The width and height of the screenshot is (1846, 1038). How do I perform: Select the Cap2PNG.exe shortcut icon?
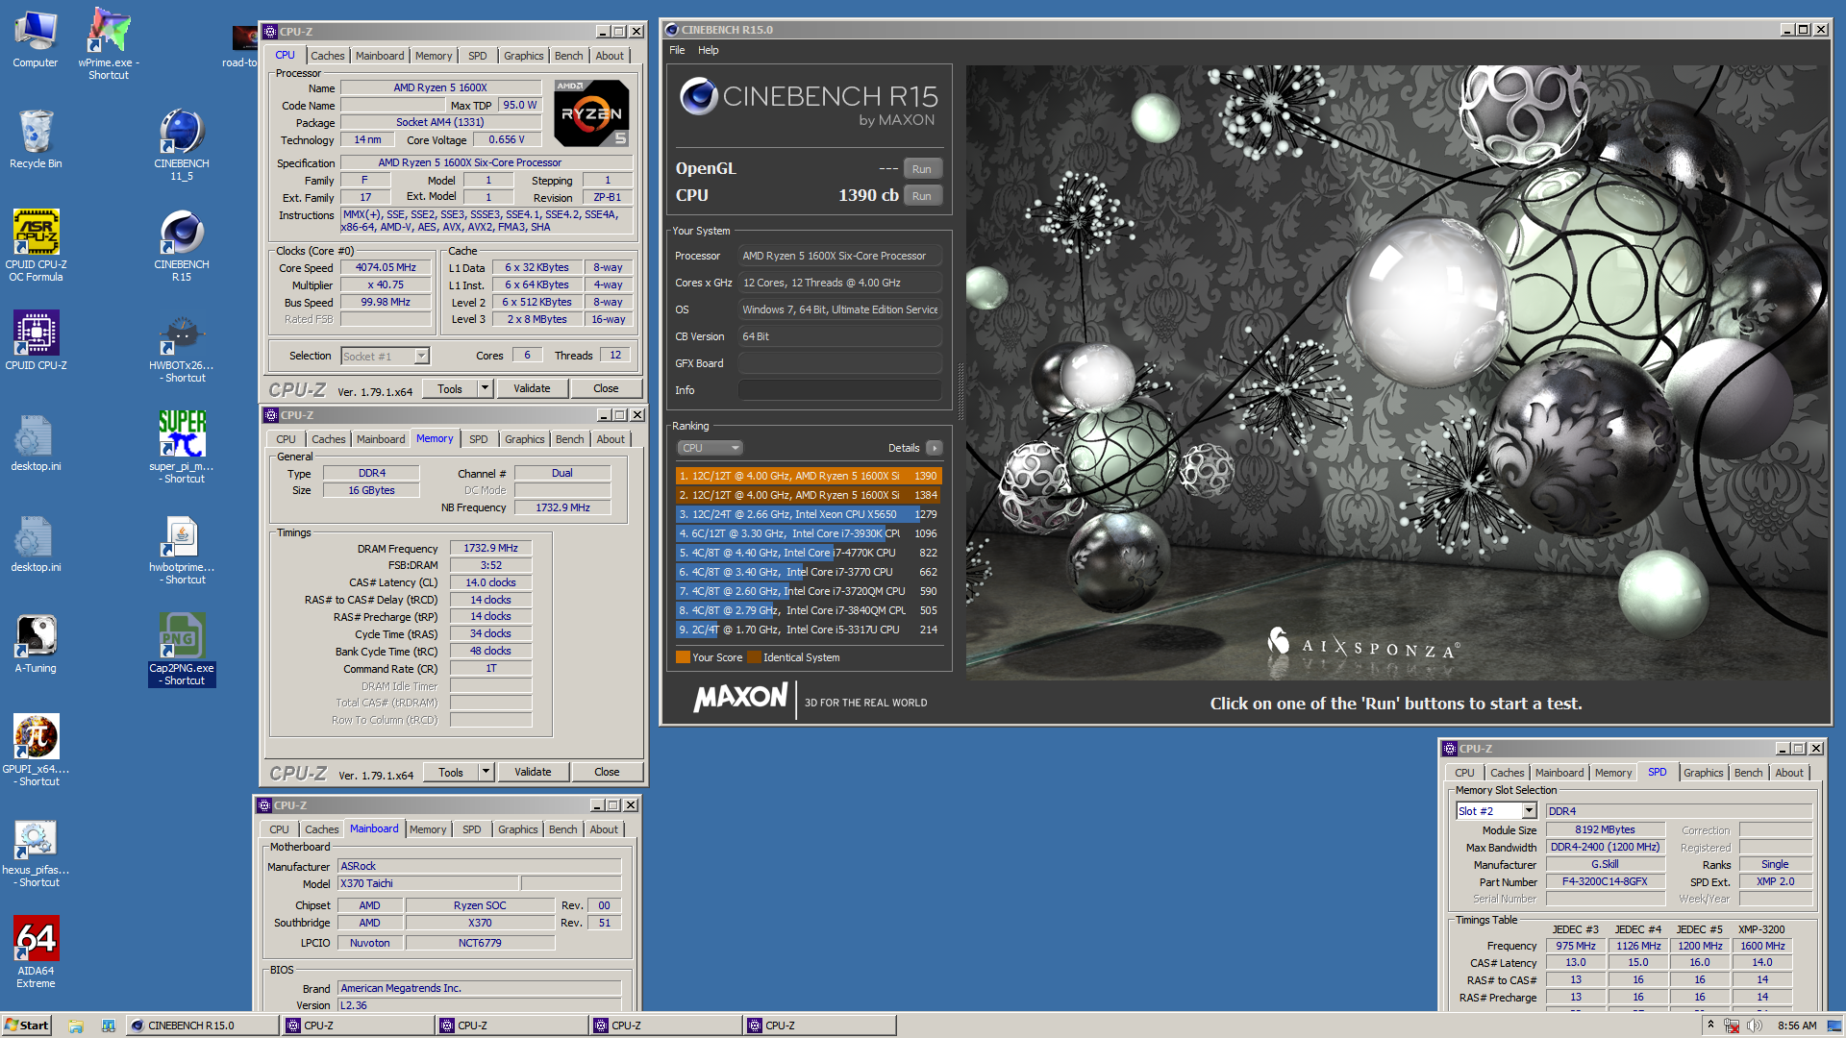click(182, 650)
